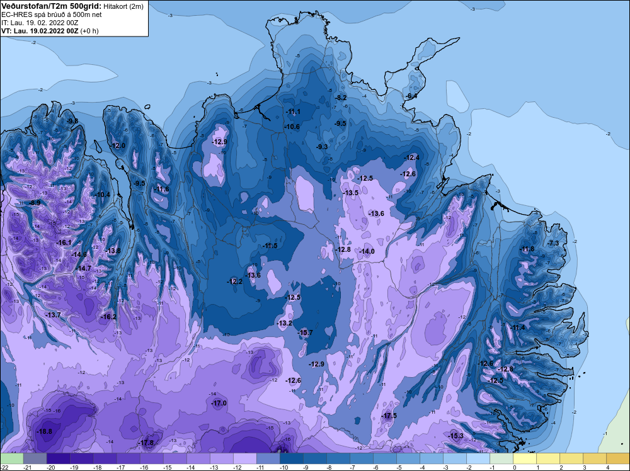Select the -6.4 station value
The width and height of the screenshot is (630, 471).
tap(411, 96)
